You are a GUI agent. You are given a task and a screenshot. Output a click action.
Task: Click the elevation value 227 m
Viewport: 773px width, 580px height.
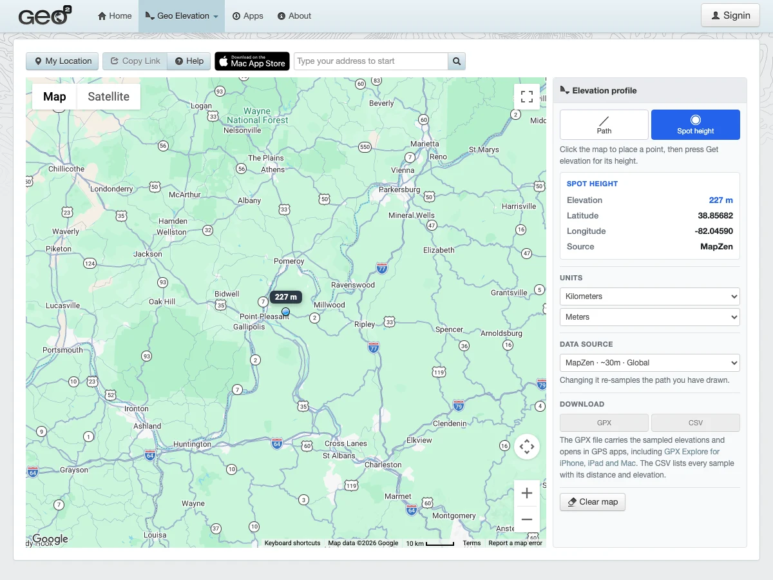[x=721, y=200]
